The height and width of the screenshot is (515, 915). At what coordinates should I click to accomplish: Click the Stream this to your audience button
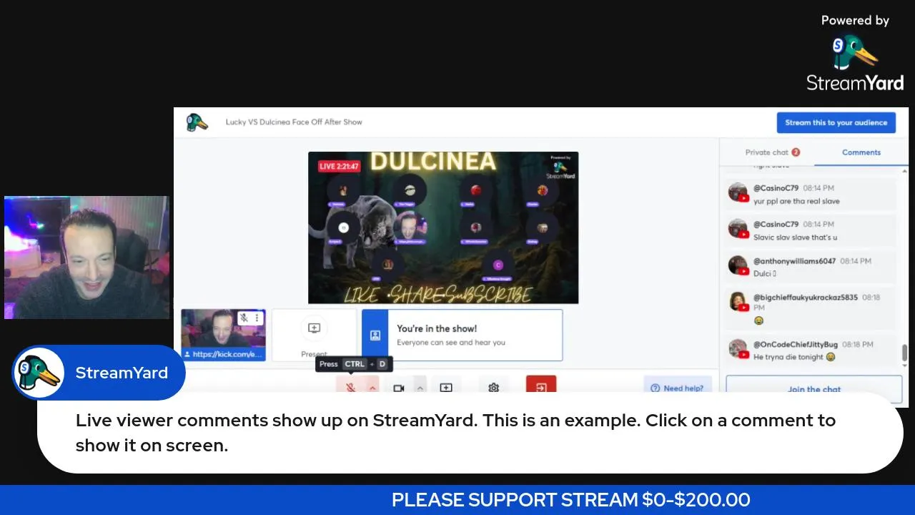click(836, 122)
